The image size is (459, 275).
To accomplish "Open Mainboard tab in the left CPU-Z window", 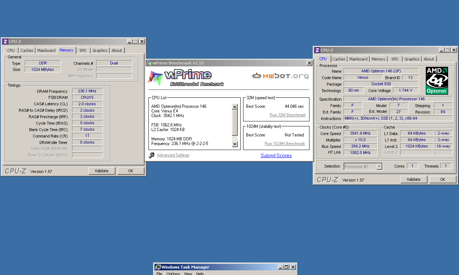I will (x=46, y=50).
